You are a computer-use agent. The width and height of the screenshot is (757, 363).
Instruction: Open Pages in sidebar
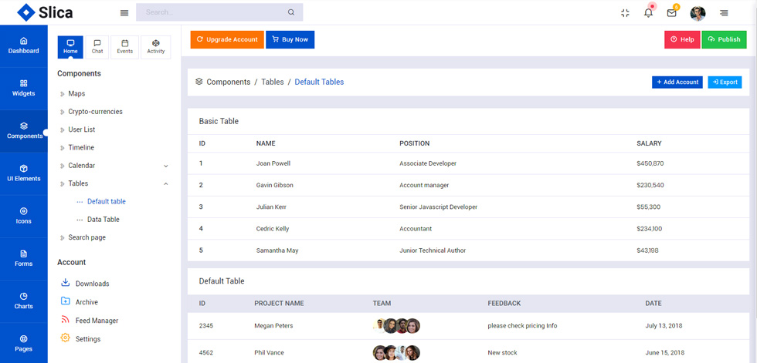pyautogui.click(x=24, y=343)
